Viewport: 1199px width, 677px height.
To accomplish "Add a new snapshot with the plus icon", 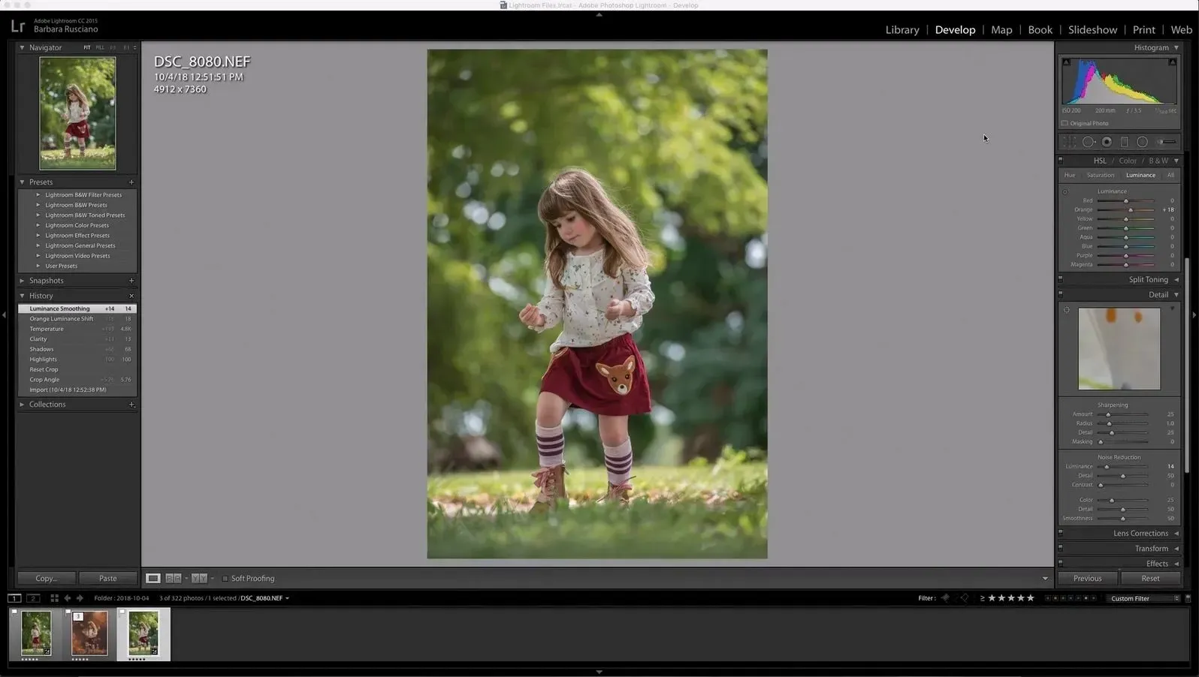I will pyautogui.click(x=131, y=281).
